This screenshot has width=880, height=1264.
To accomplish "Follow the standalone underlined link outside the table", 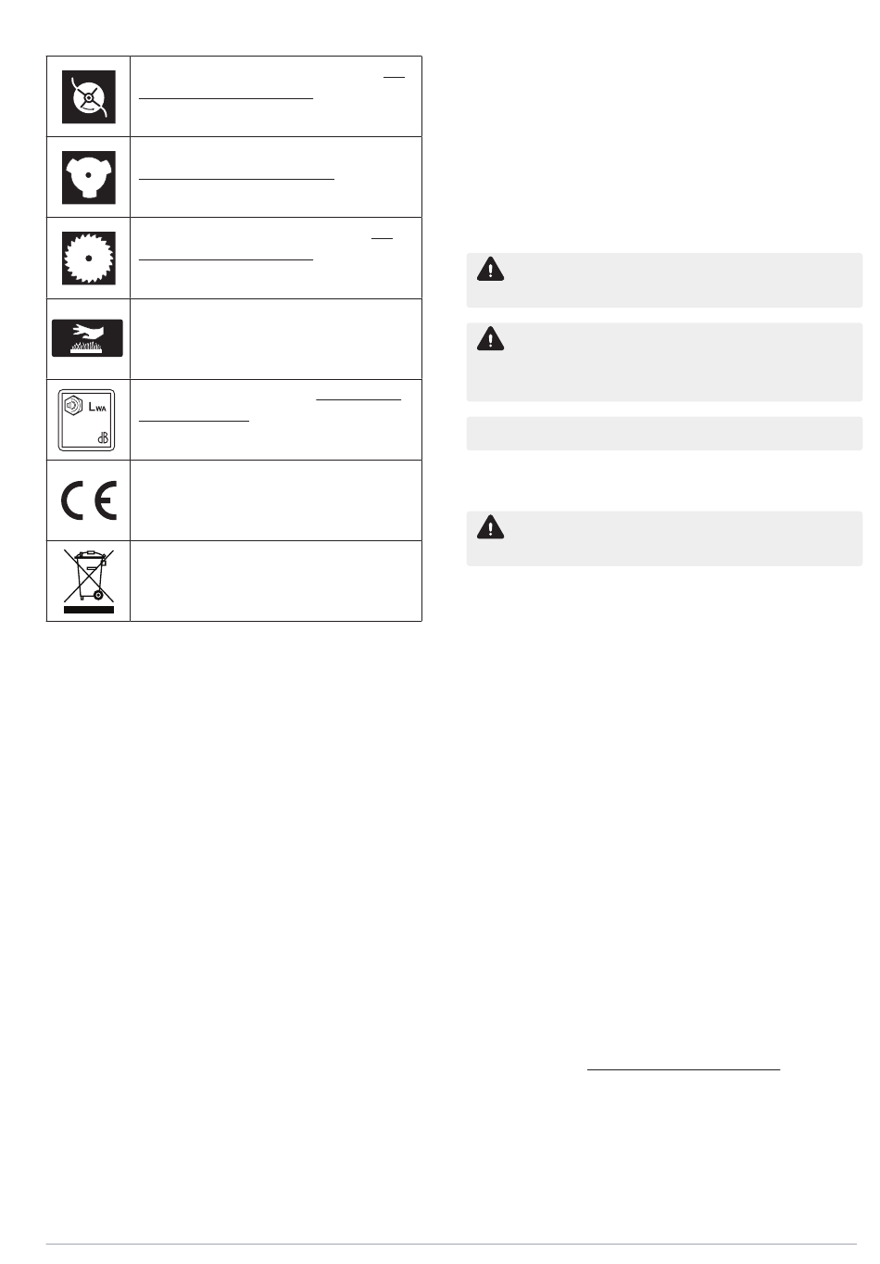I will click(x=684, y=1069).
